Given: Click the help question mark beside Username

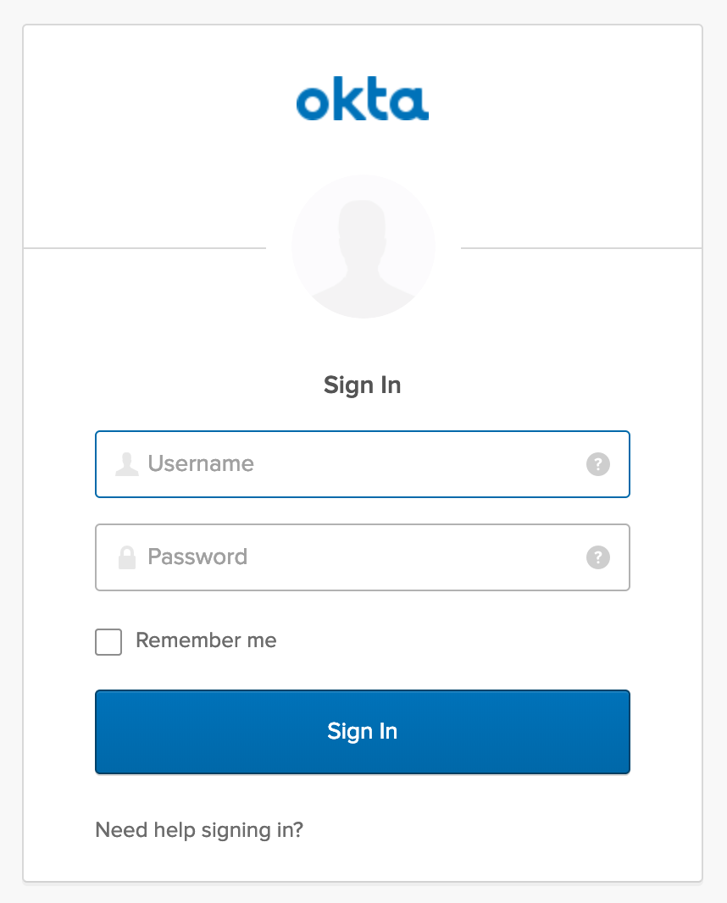Looking at the screenshot, I should (x=598, y=464).
